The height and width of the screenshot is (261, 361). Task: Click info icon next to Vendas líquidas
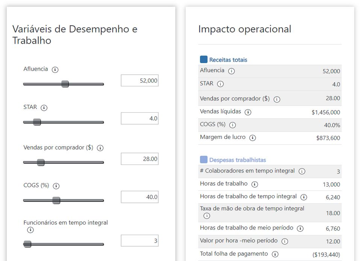[x=248, y=112]
